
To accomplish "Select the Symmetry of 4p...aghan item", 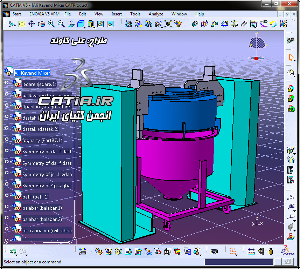I will (47, 186).
